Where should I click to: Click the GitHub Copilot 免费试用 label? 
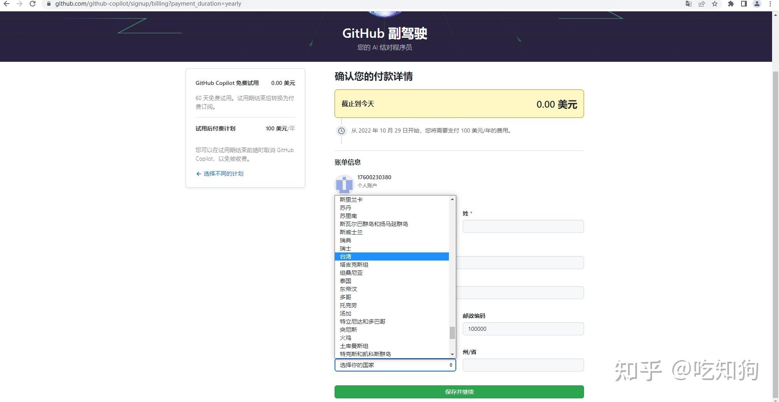[227, 83]
